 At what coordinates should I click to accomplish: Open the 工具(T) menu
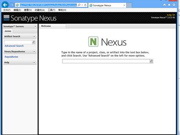tap(51, 10)
